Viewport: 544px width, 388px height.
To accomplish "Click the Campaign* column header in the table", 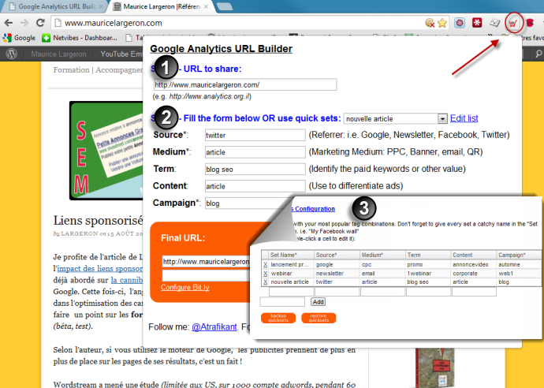I will (x=519, y=255).
